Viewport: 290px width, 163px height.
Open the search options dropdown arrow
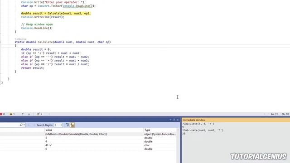(24, 125)
